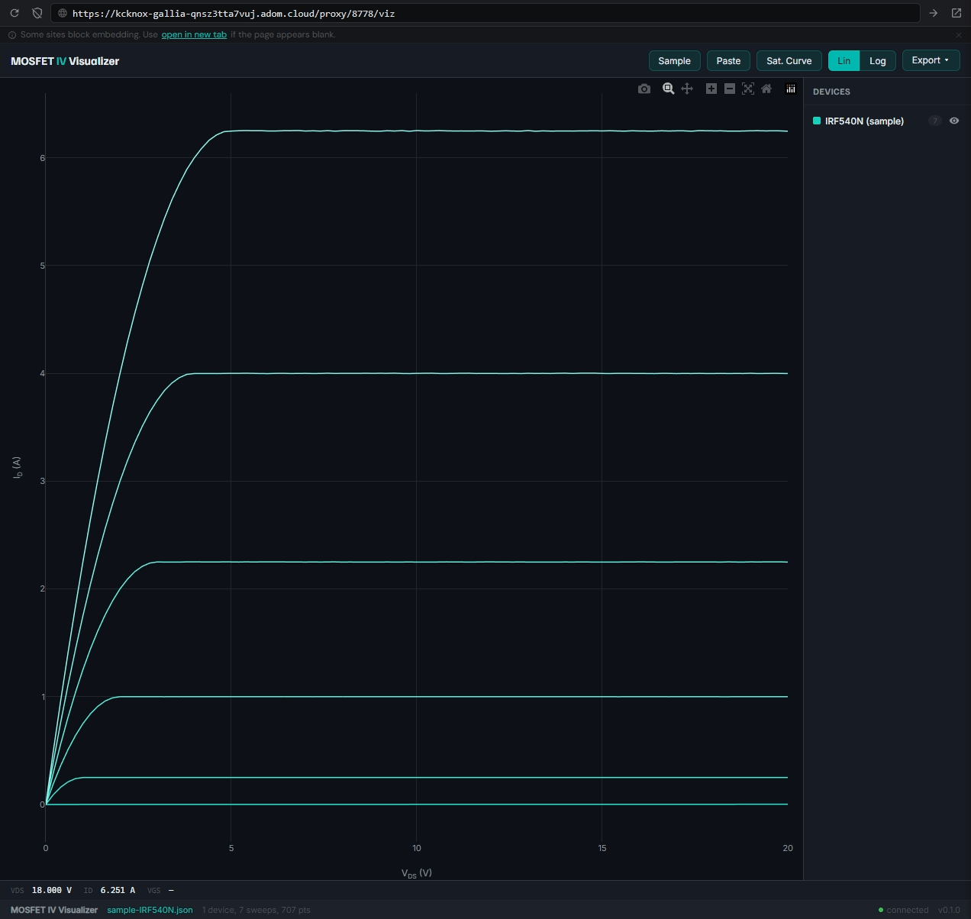This screenshot has width=971, height=919.
Task: Toggle visibility of IRF540N (sample) device
Action: pyautogui.click(x=954, y=121)
